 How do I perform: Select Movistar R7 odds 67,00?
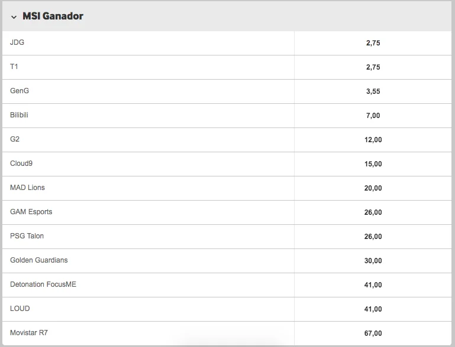[373, 333]
